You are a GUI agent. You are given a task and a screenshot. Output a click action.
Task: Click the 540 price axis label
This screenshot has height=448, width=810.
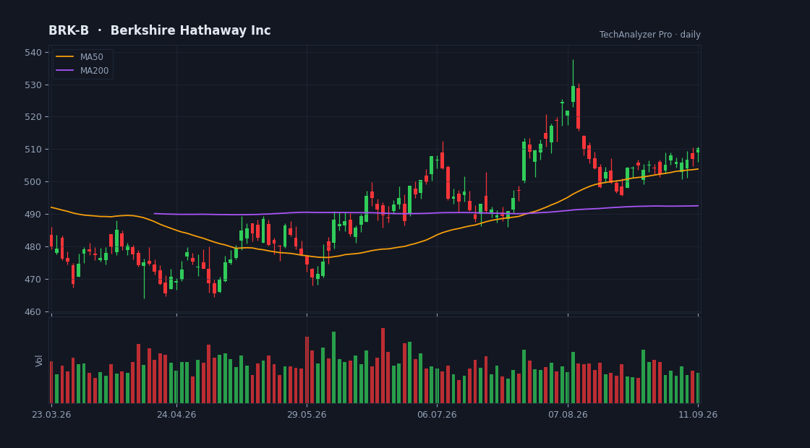(33, 52)
